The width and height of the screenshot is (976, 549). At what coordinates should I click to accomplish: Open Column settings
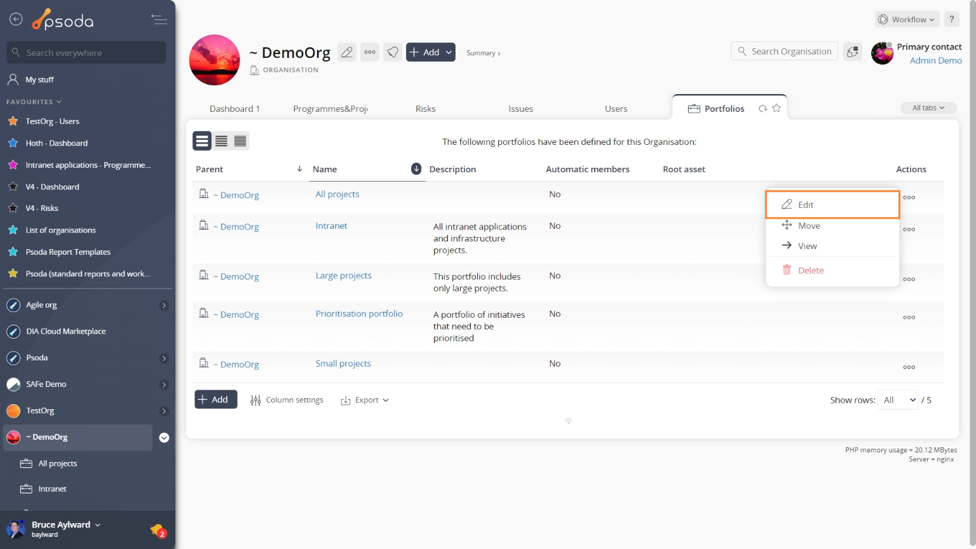click(287, 400)
